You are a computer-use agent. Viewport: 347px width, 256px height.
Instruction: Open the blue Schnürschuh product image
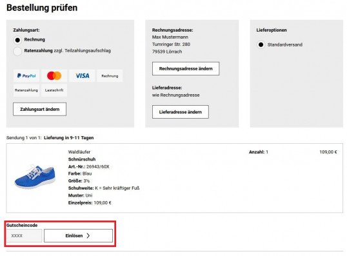coord(35,177)
